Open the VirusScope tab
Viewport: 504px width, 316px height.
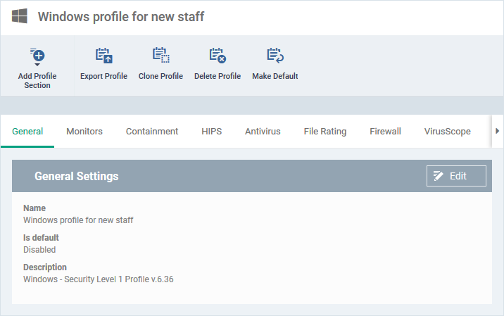click(x=448, y=132)
